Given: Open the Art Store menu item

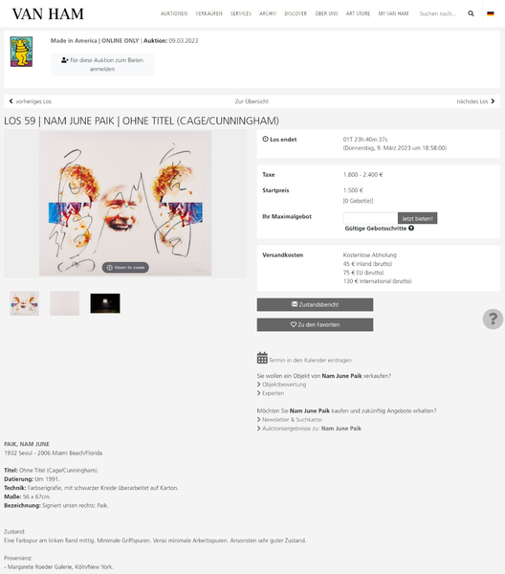Looking at the screenshot, I should coord(358,13).
